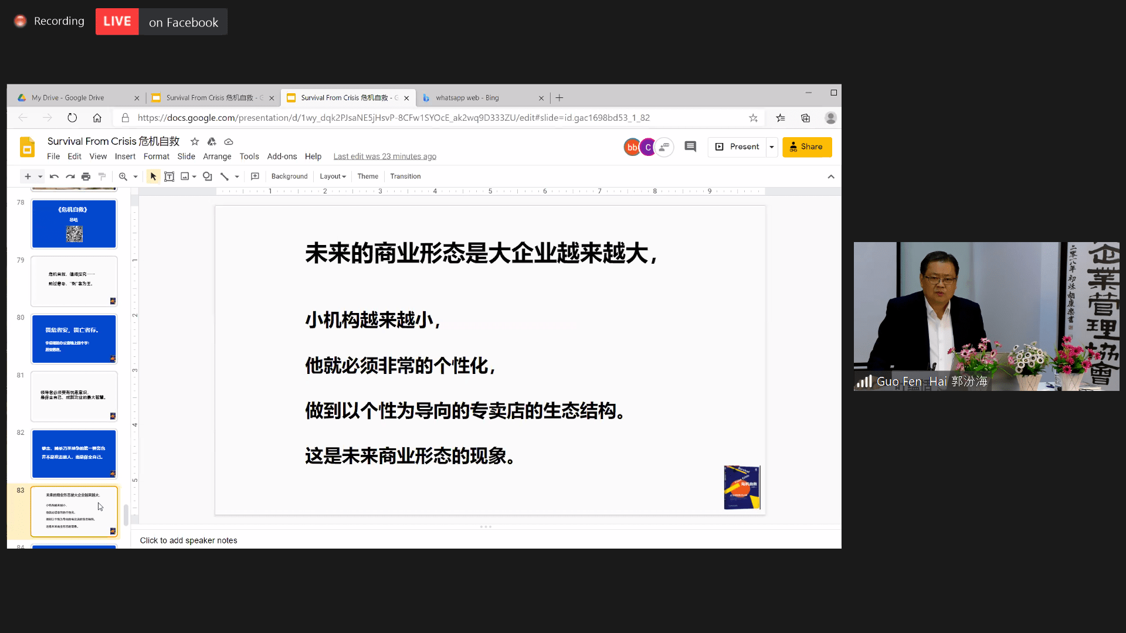Screen dimensions: 1126x633
Task: Open the Arrange menu
Action: (217, 156)
